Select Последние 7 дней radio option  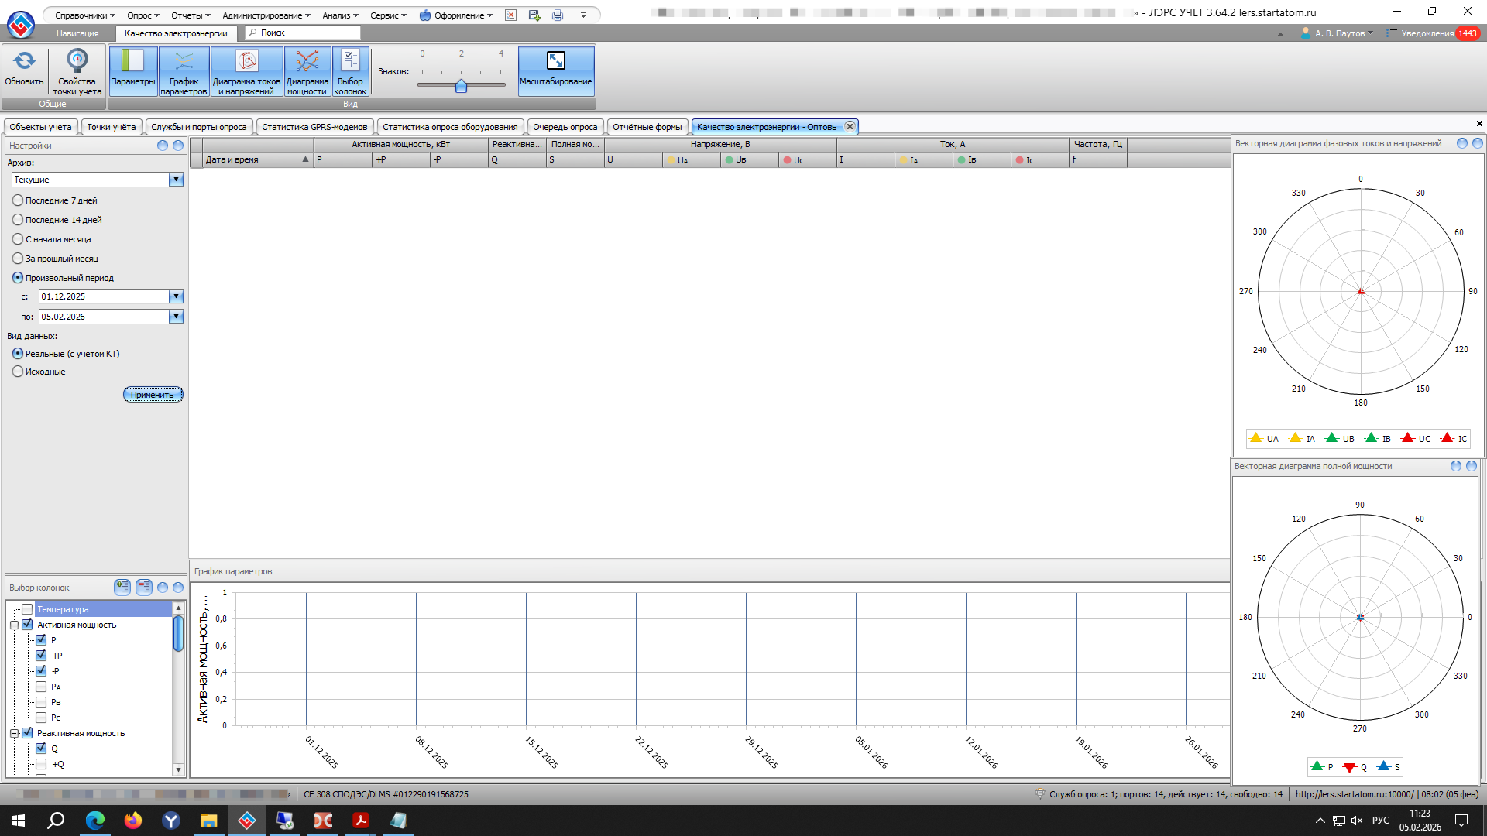(18, 200)
